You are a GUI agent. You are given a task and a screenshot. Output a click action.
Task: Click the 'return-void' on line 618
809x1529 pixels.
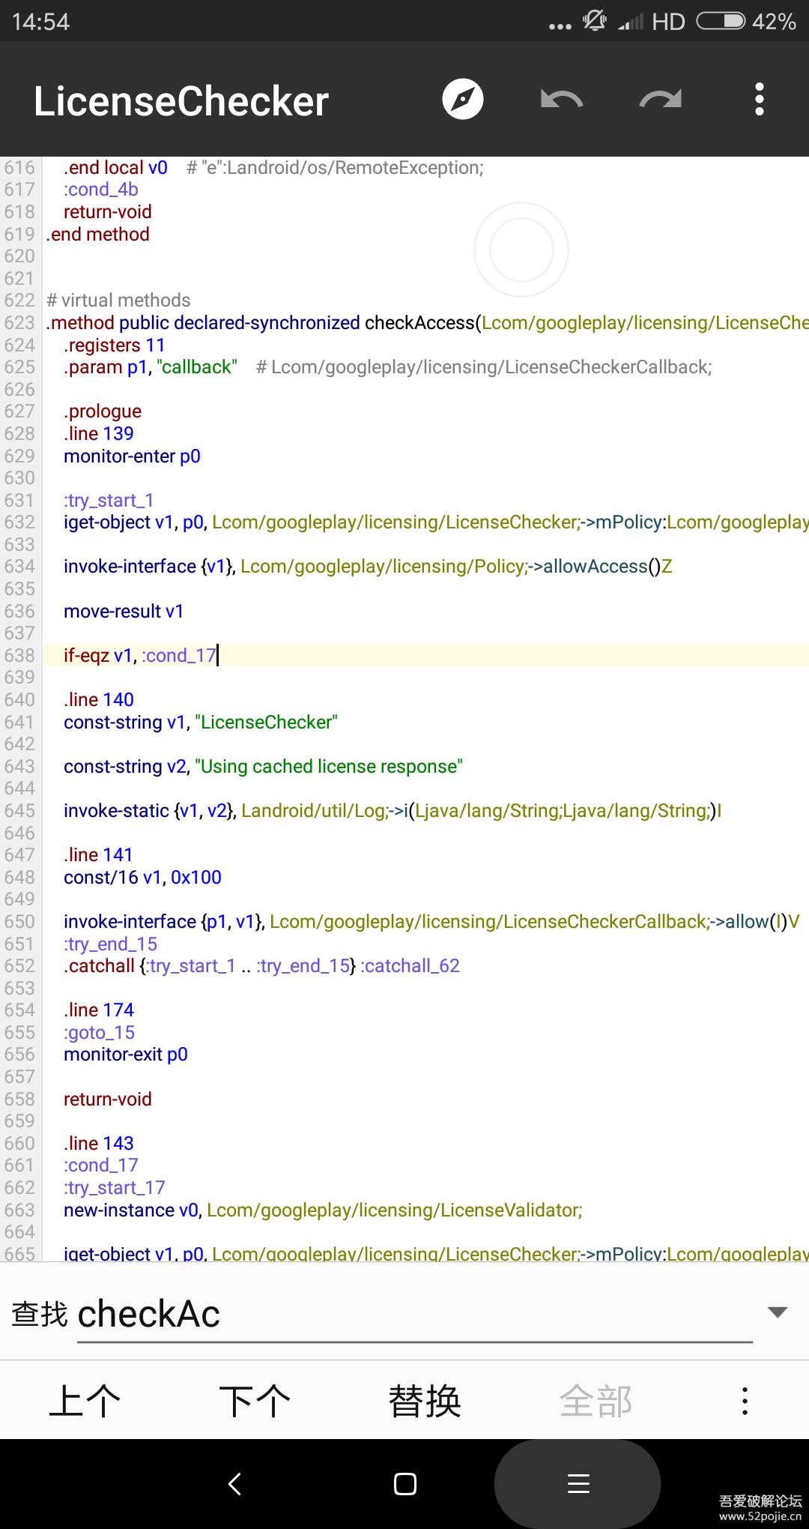[107, 211]
